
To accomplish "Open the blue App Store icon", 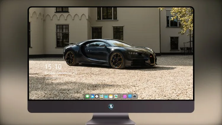I will click(130, 96).
